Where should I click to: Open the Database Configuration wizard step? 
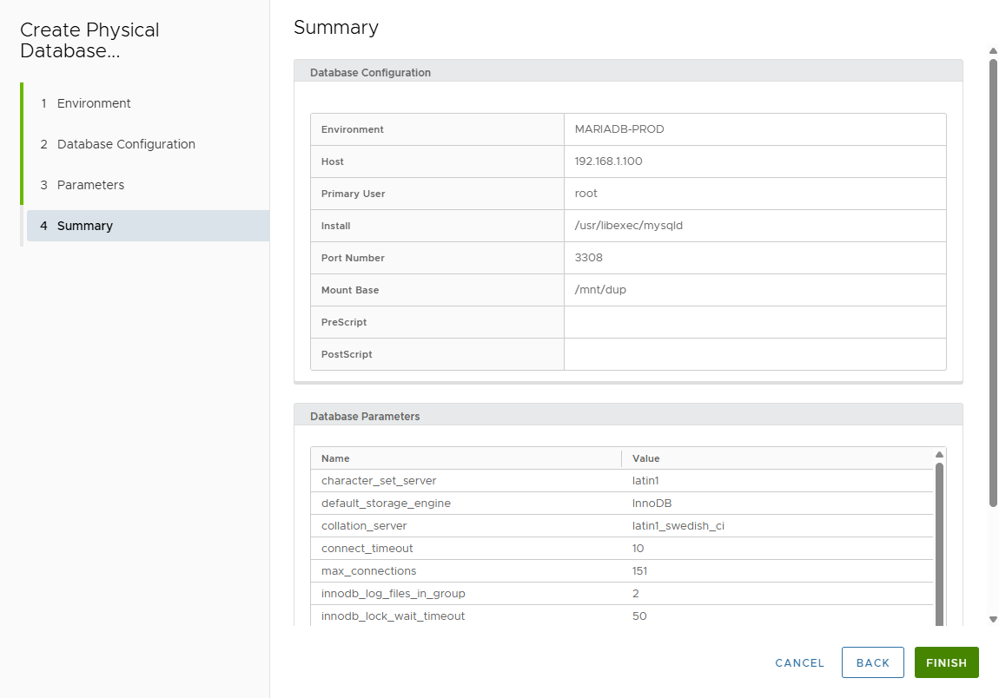126,144
